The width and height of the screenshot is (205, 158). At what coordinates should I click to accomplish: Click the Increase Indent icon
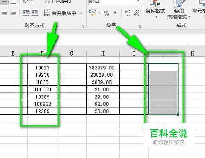pos(35,13)
